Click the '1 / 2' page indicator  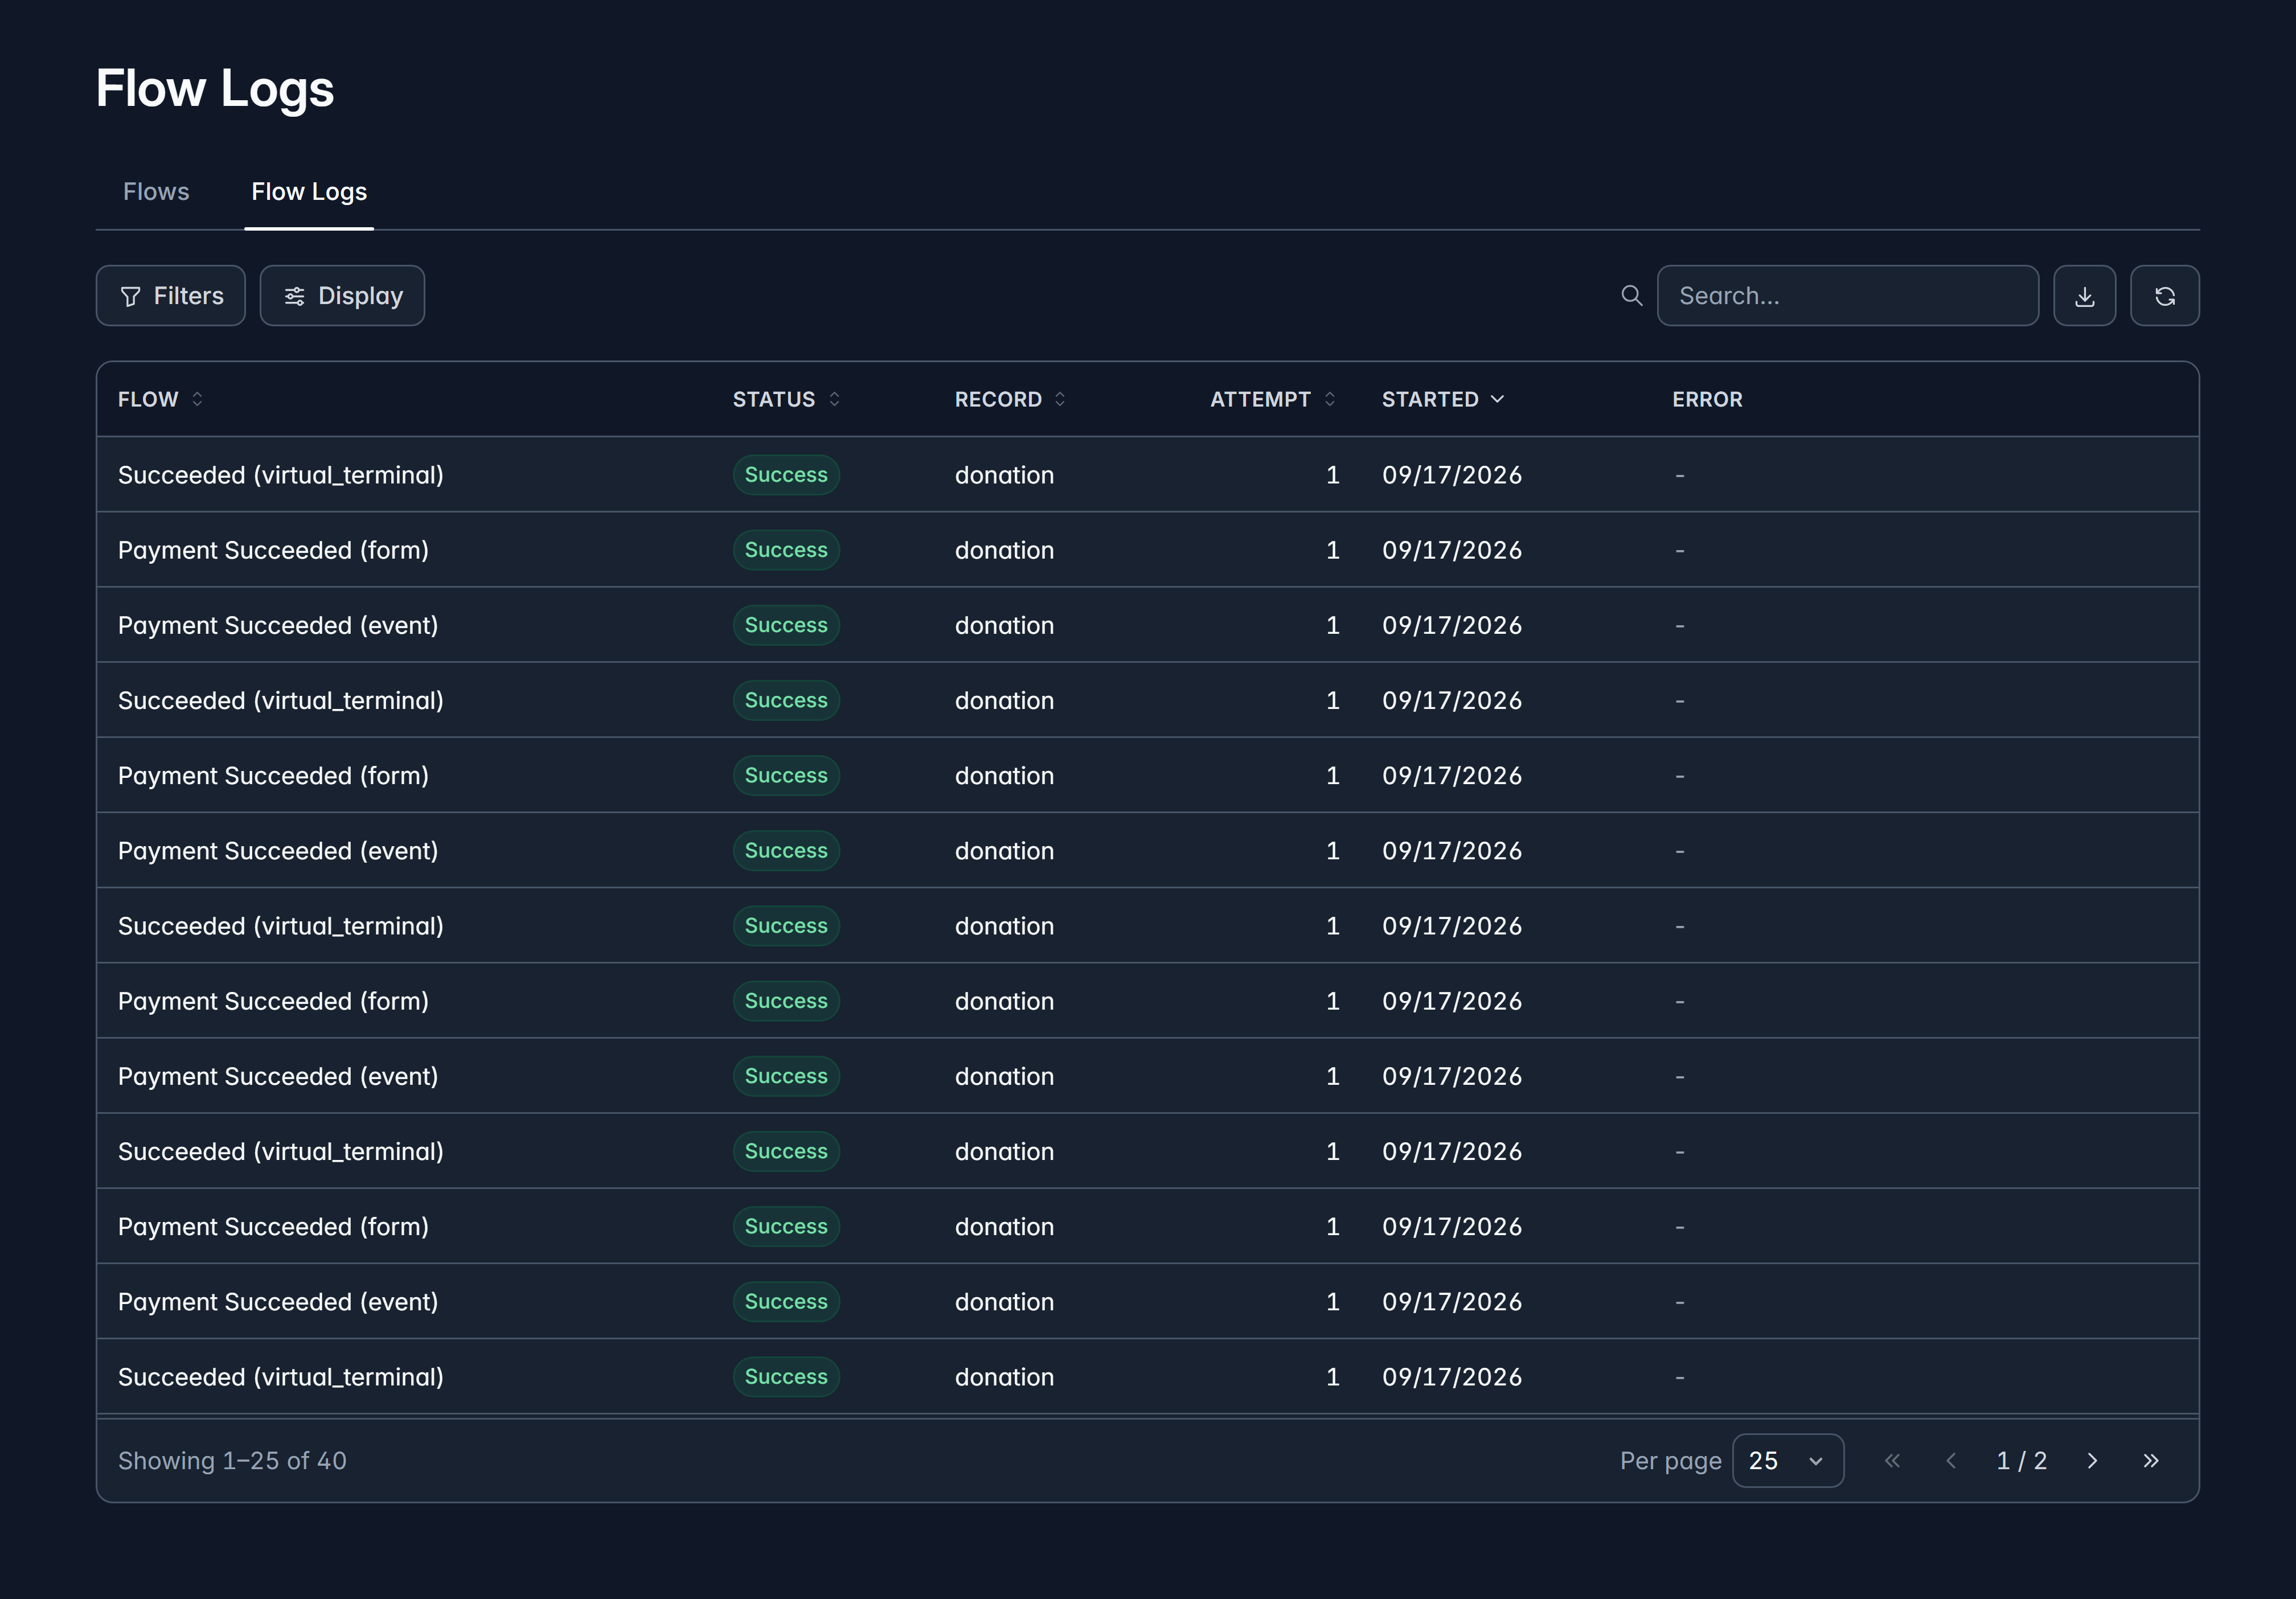click(2021, 1461)
